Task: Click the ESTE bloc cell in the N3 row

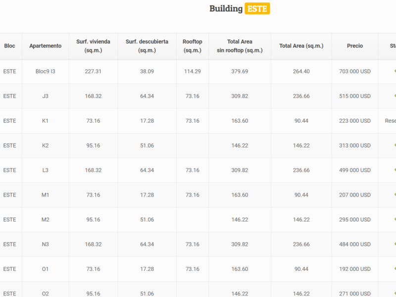Action: 9,245
